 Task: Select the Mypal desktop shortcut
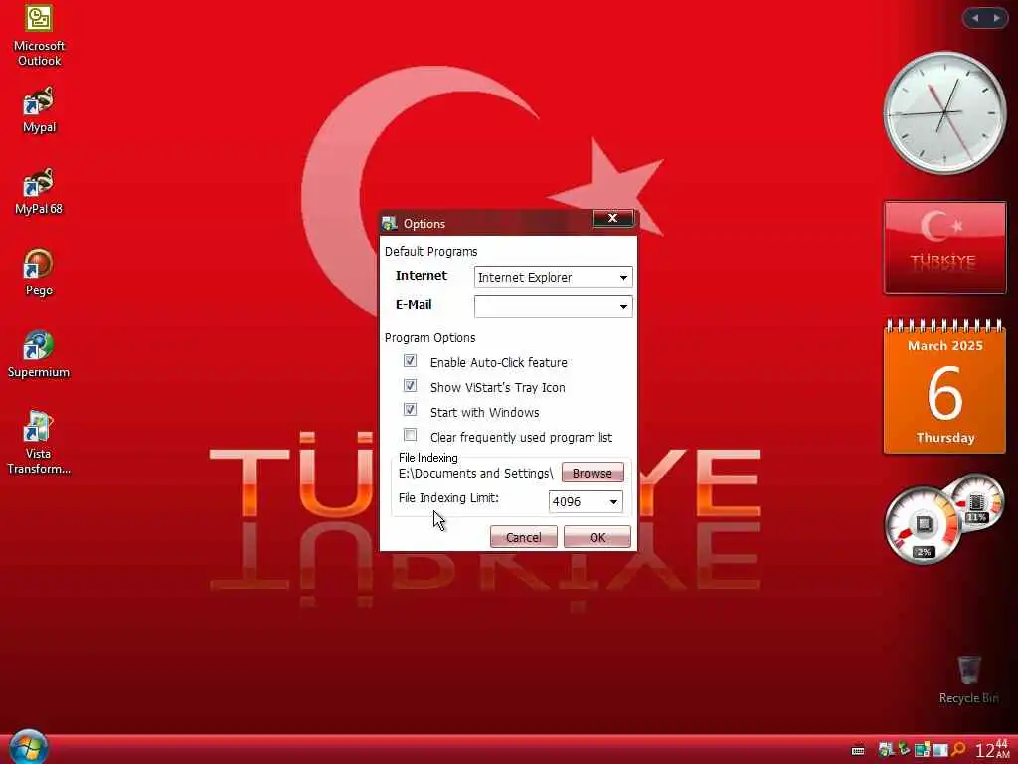[39, 109]
